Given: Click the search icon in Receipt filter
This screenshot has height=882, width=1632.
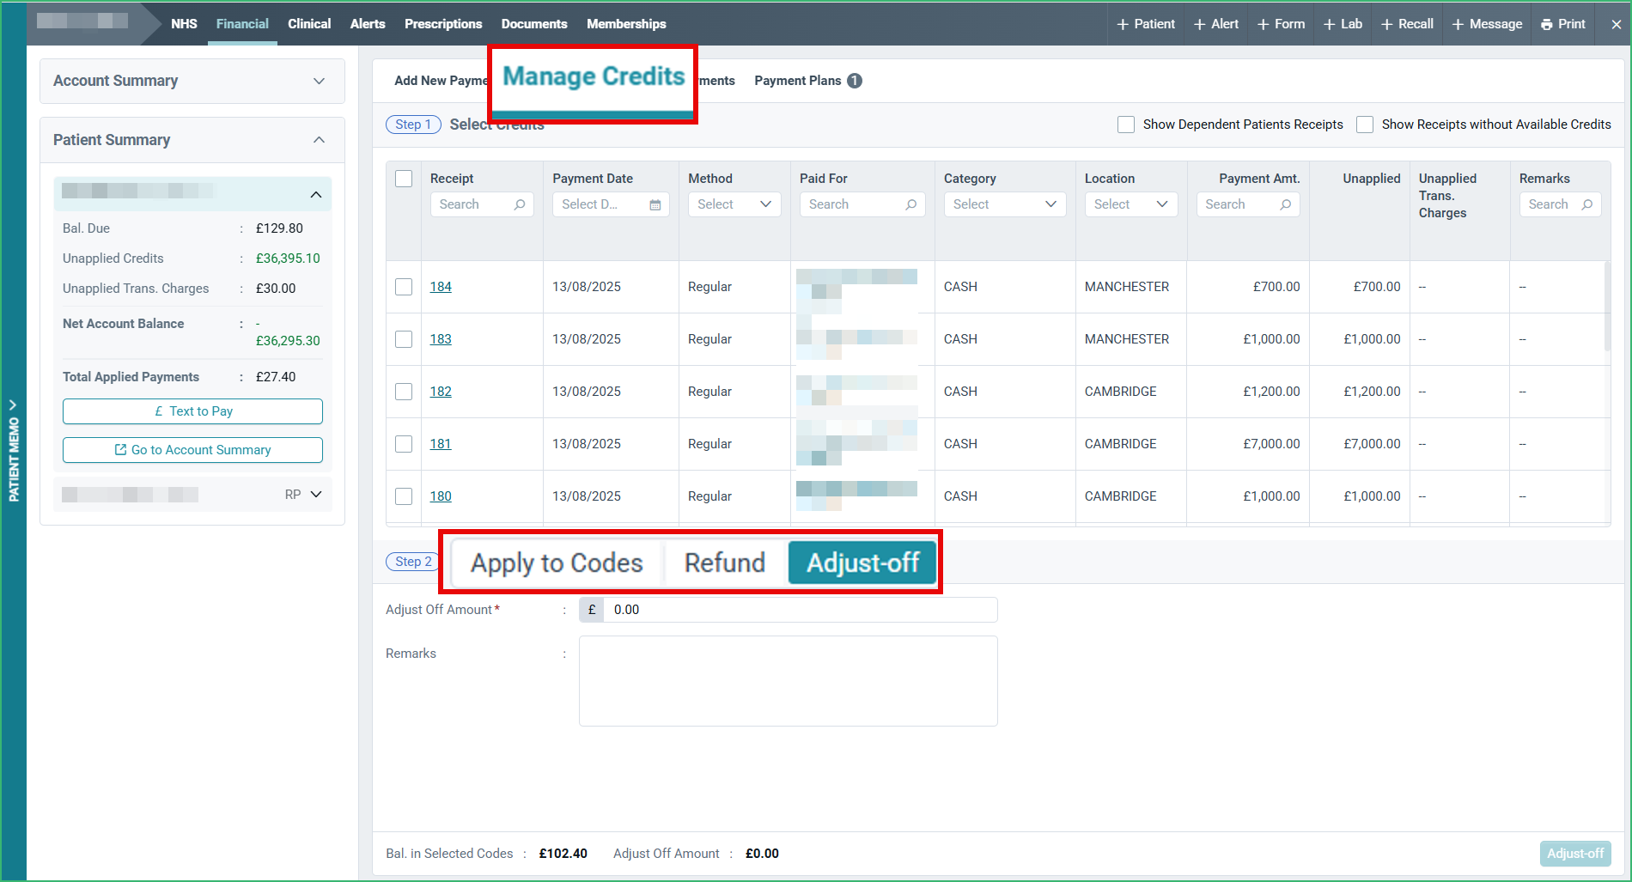Looking at the screenshot, I should [x=520, y=204].
